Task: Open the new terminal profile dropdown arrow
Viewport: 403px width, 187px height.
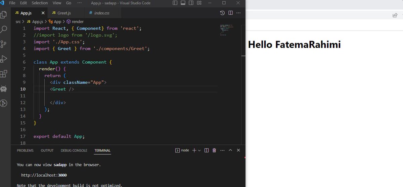Action: [199, 150]
